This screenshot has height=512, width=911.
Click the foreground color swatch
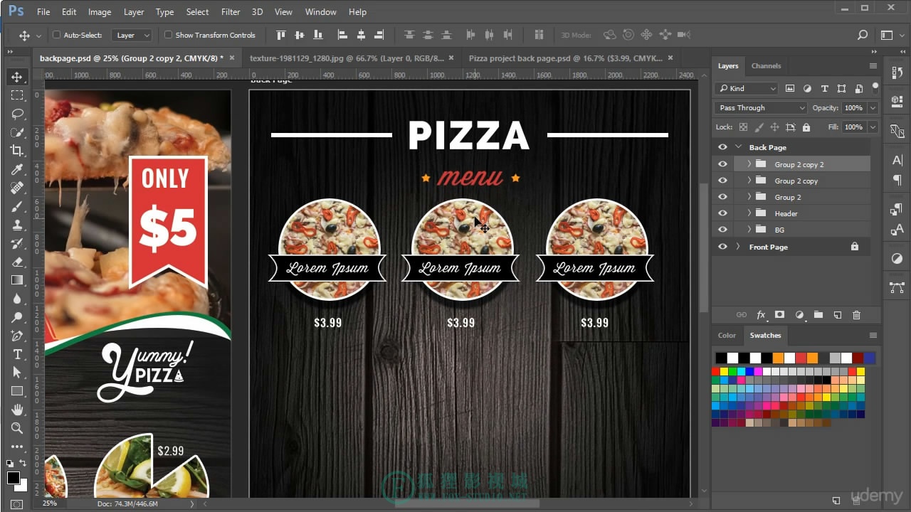coord(14,478)
